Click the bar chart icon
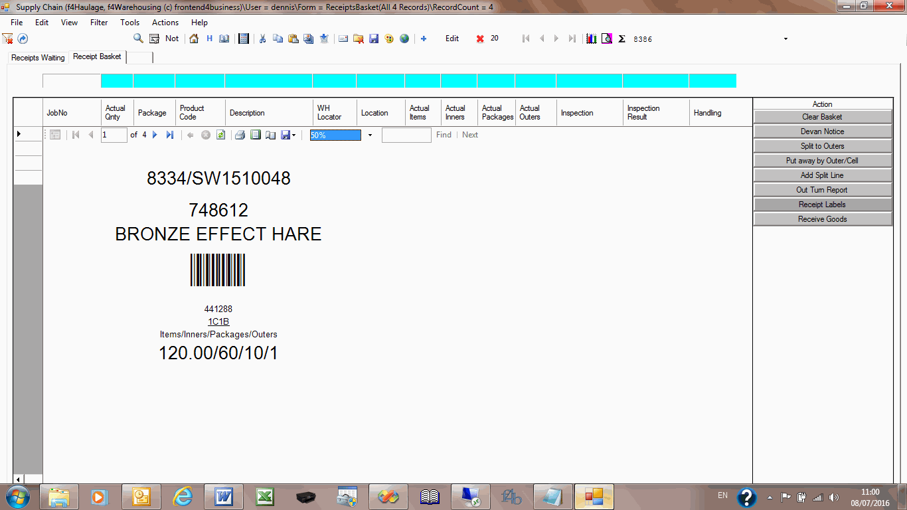 click(x=591, y=39)
